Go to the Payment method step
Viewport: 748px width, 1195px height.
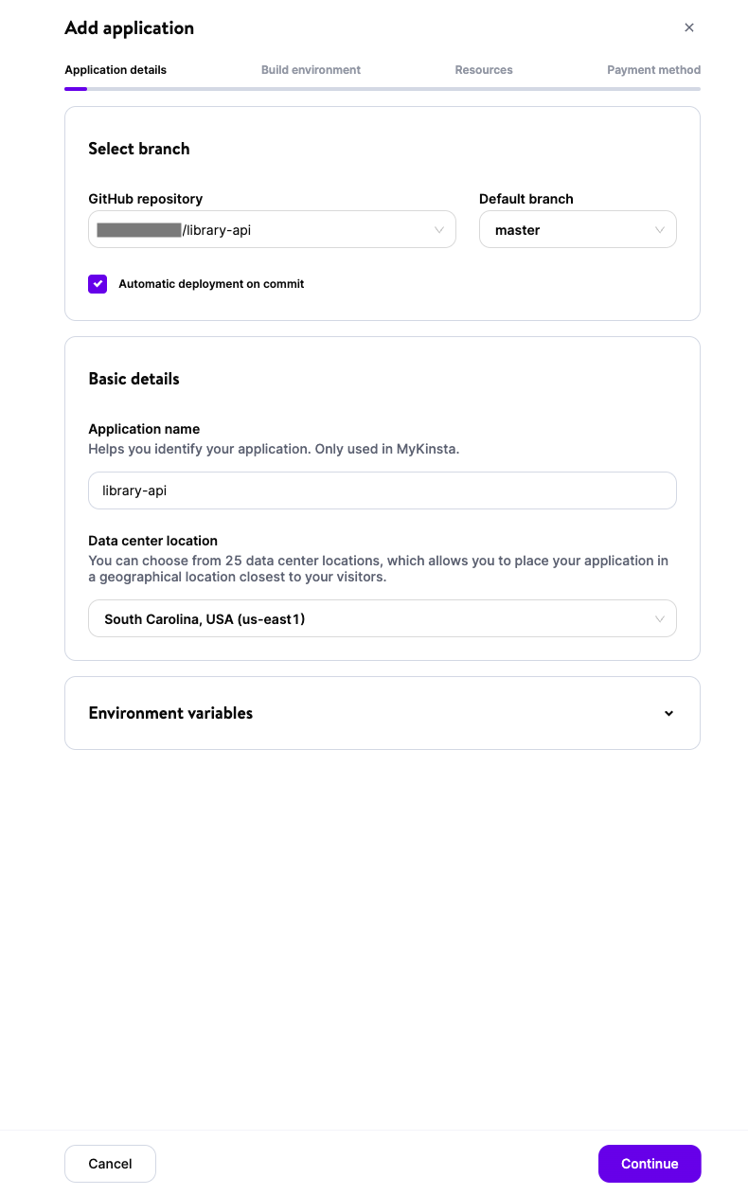tap(653, 69)
